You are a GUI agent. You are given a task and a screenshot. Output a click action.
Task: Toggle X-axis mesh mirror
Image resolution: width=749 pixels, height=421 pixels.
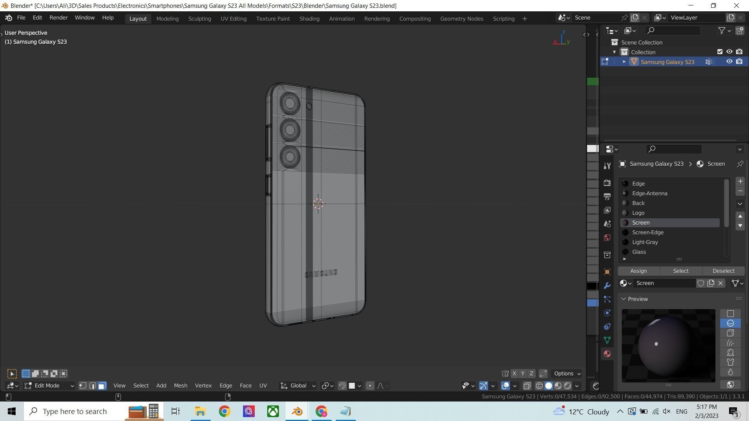coord(514,373)
